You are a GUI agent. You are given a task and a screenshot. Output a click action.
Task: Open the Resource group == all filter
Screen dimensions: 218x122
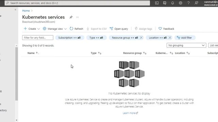(125, 38)
